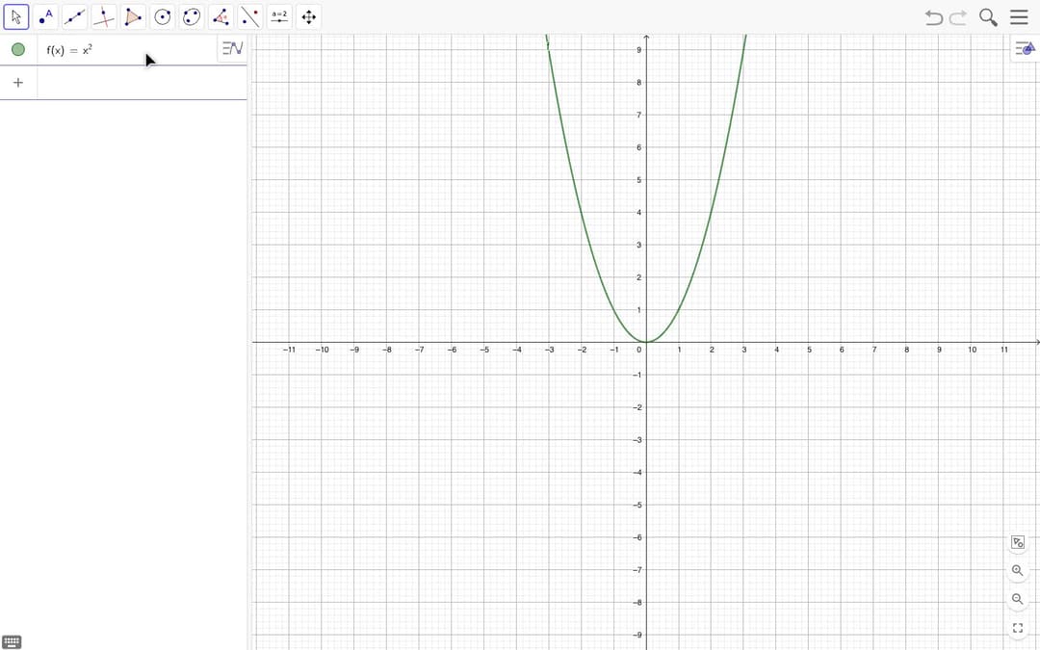Select the Circle with Center tool
Image resolution: width=1040 pixels, height=650 pixels.
162,16
